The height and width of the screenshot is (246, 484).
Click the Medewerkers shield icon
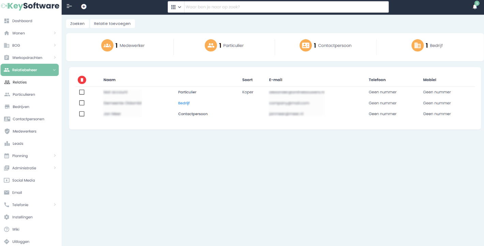click(7, 131)
